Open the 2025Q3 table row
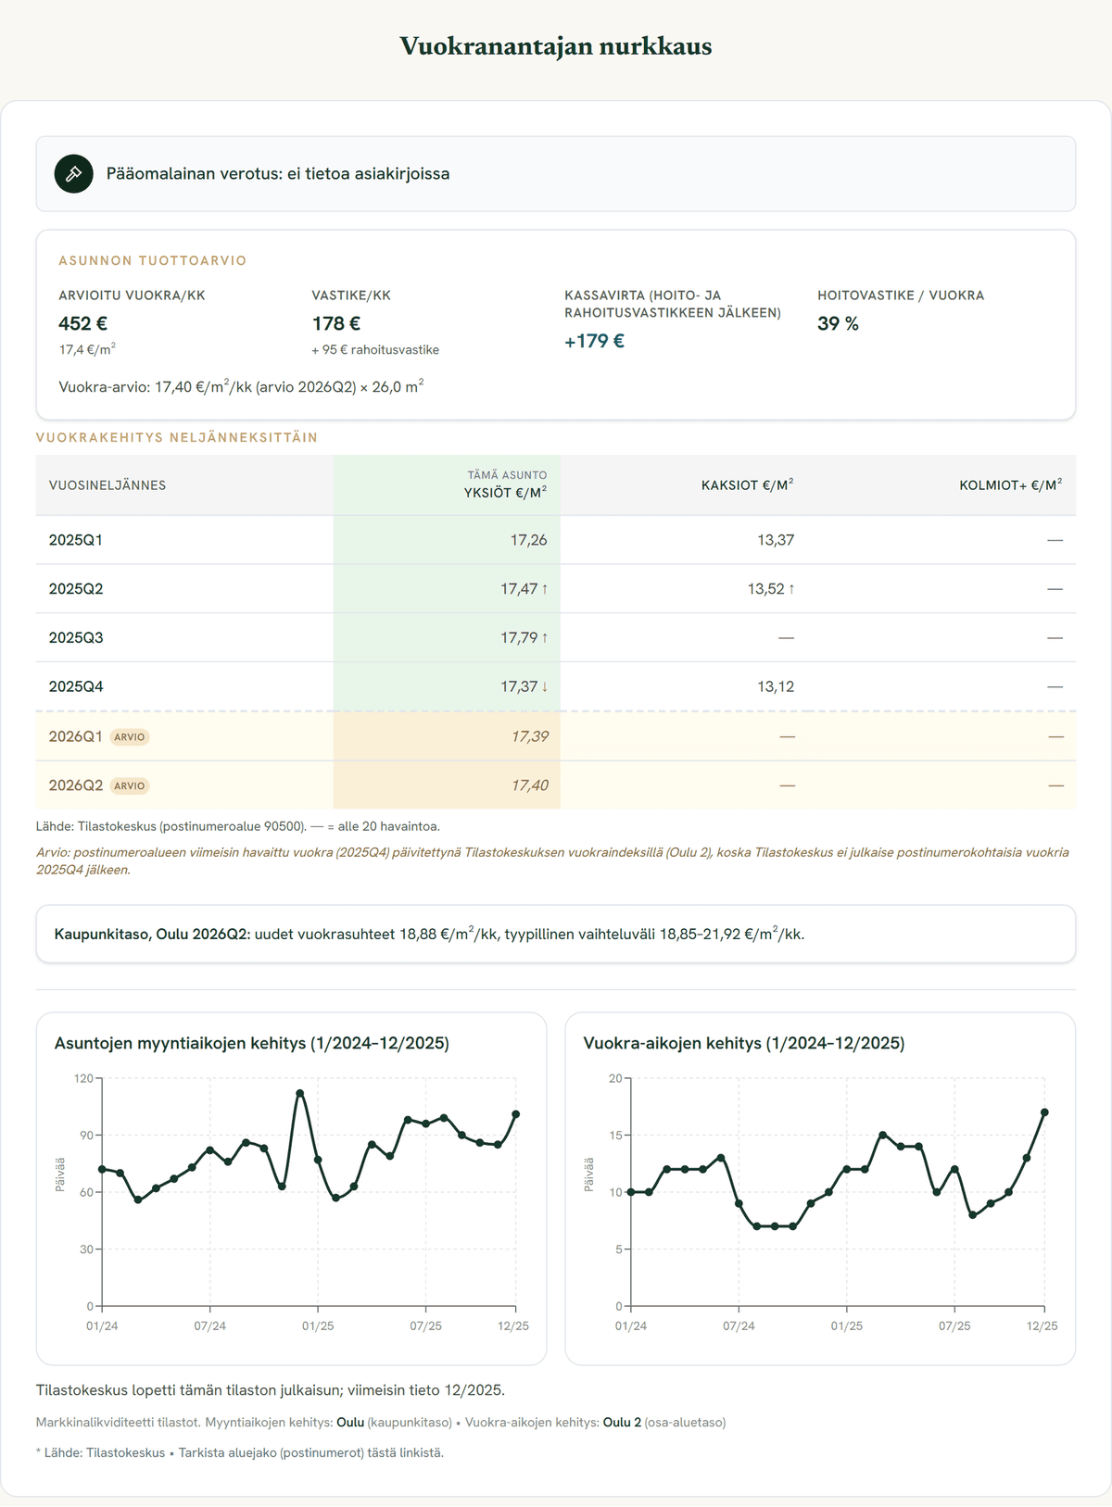Image resolution: width=1112 pixels, height=1507 pixels. (556, 638)
